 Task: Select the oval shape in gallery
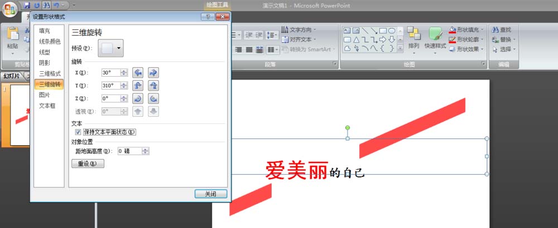(392, 31)
